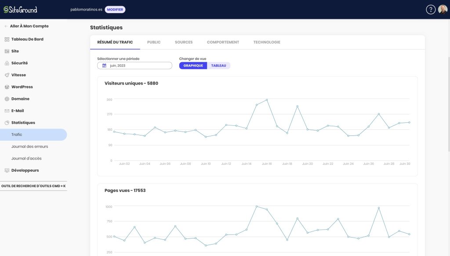Click the Modifier button next to domain
The height and width of the screenshot is (256, 450).
click(x=115, y=10)
